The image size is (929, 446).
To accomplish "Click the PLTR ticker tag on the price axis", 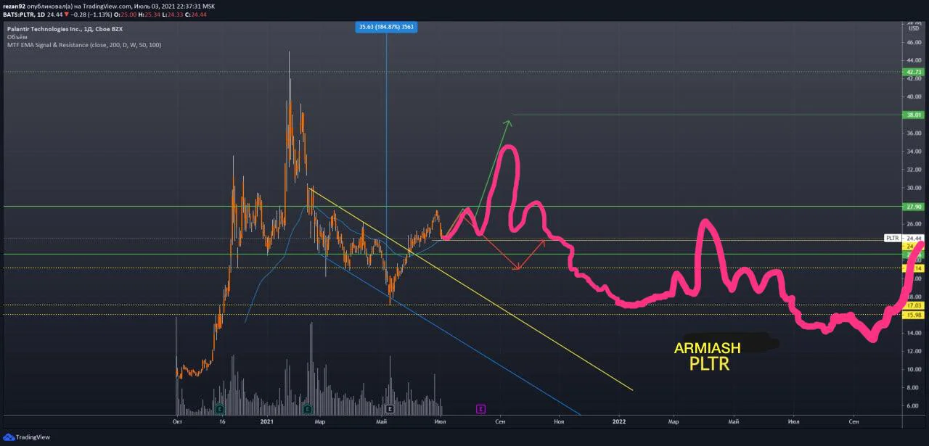I will [x=893, y=238].
